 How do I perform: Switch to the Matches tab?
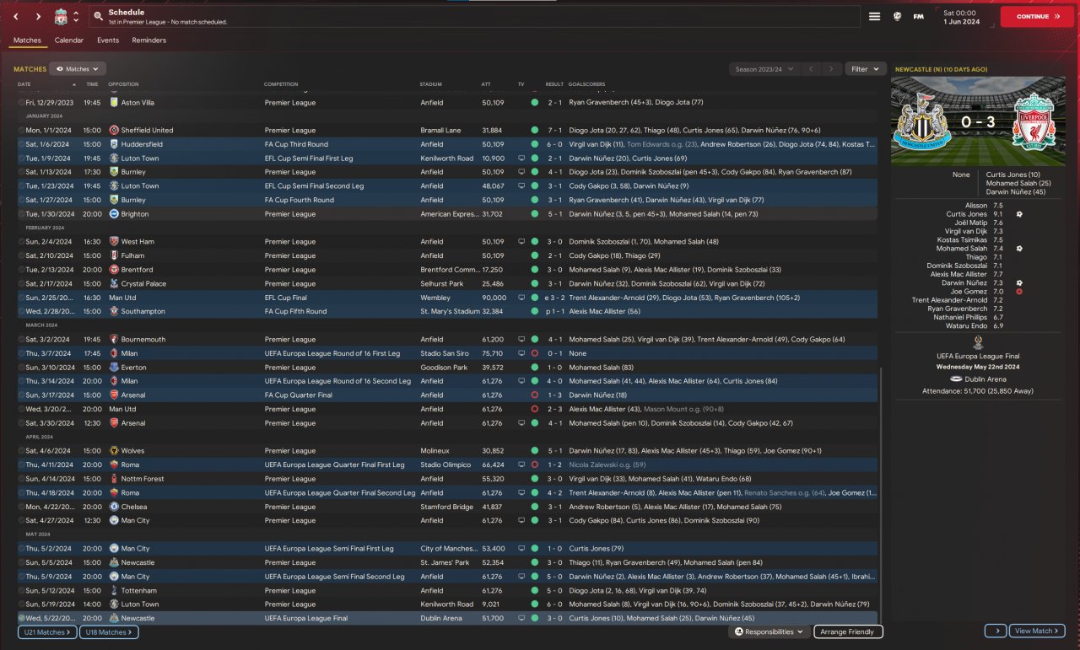(x=27, y=40)
